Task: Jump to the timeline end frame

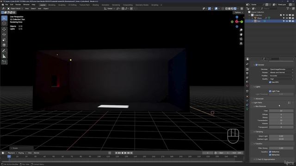Action: pyautogui.click(x=131, y=153)
